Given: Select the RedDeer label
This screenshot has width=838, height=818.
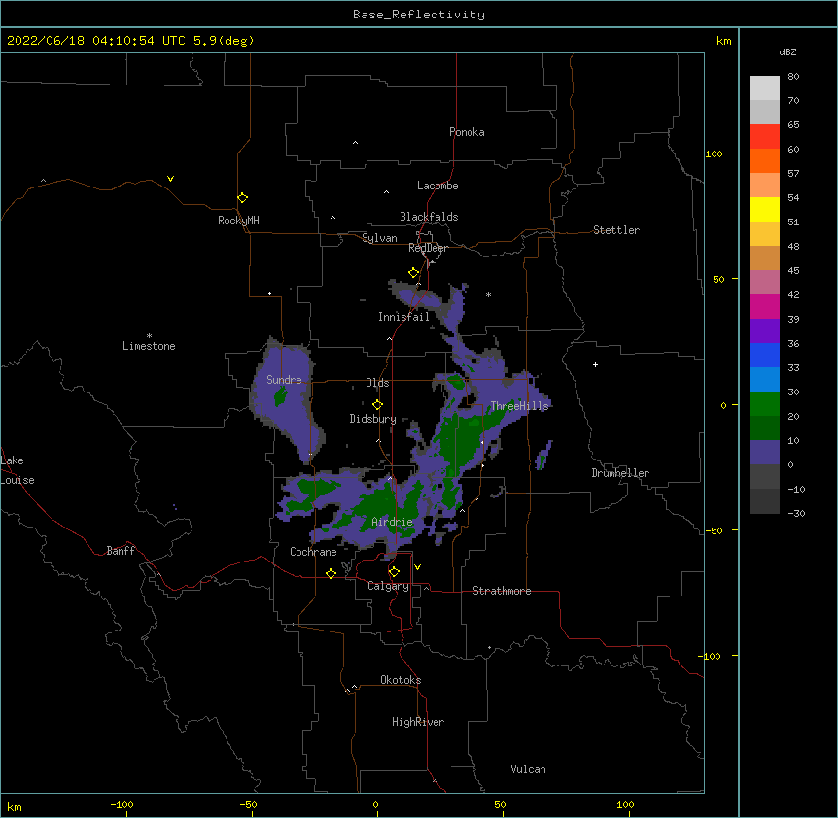Looking at the screenshot, I should click(428, 248).
